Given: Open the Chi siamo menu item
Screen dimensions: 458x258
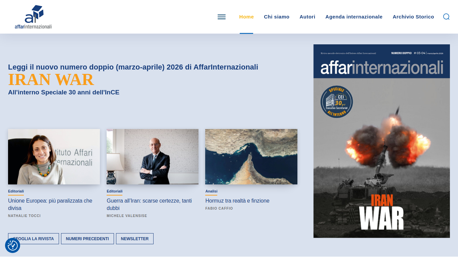Looking at the screenshot, I should click(277, 17).
